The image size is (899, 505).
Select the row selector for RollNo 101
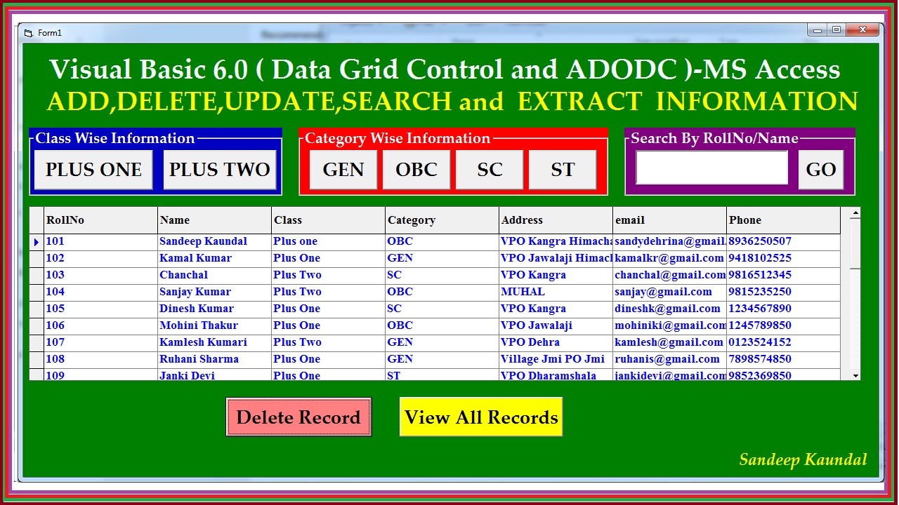click(37, 241)
